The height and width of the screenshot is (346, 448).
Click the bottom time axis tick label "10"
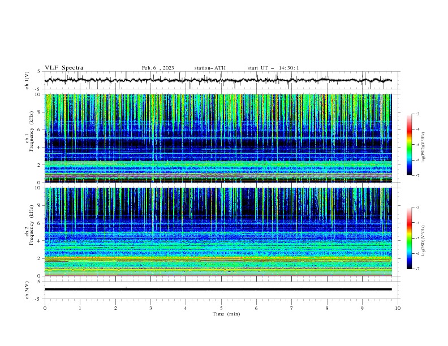click(398, 308)
